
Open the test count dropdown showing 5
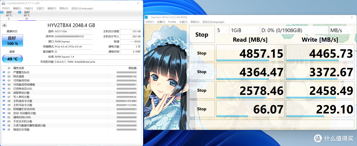click(222, 30)
